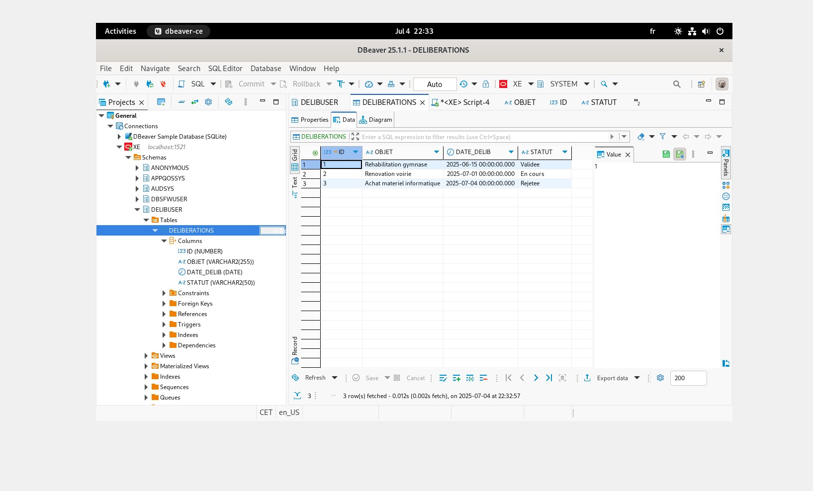Click the delete row icon in results toolbar

tap(483, 378)
